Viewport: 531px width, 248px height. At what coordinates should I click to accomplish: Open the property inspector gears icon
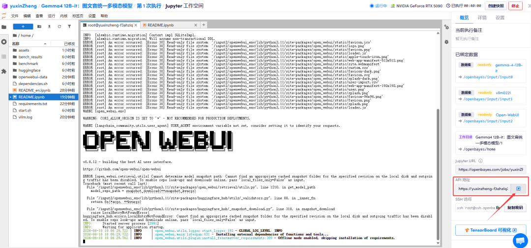tap(446, 28)
